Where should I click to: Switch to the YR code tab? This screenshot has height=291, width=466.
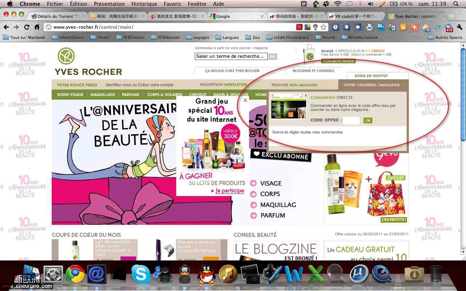(x=355, y=16)
